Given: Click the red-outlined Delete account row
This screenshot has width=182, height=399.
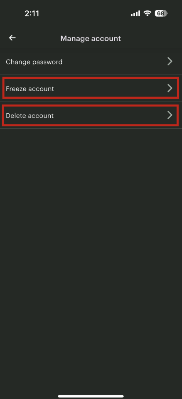Looking at the screenshot, I should click(x=91, y=115).
